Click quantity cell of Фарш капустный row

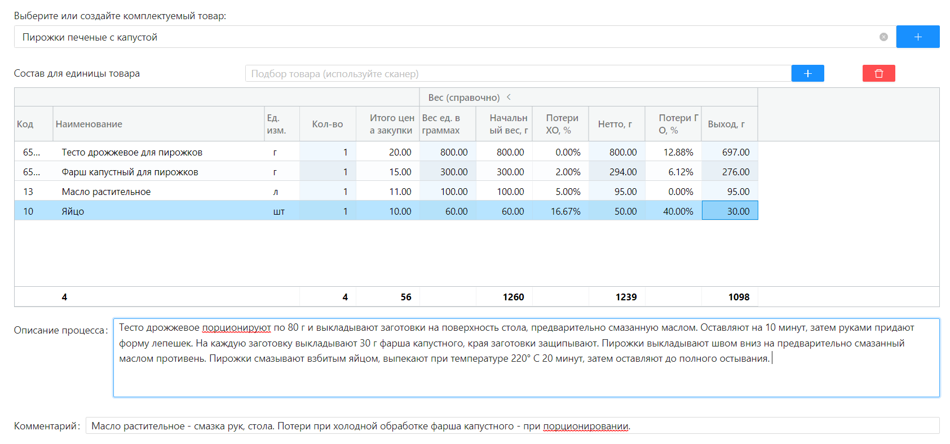pos(328,172)
